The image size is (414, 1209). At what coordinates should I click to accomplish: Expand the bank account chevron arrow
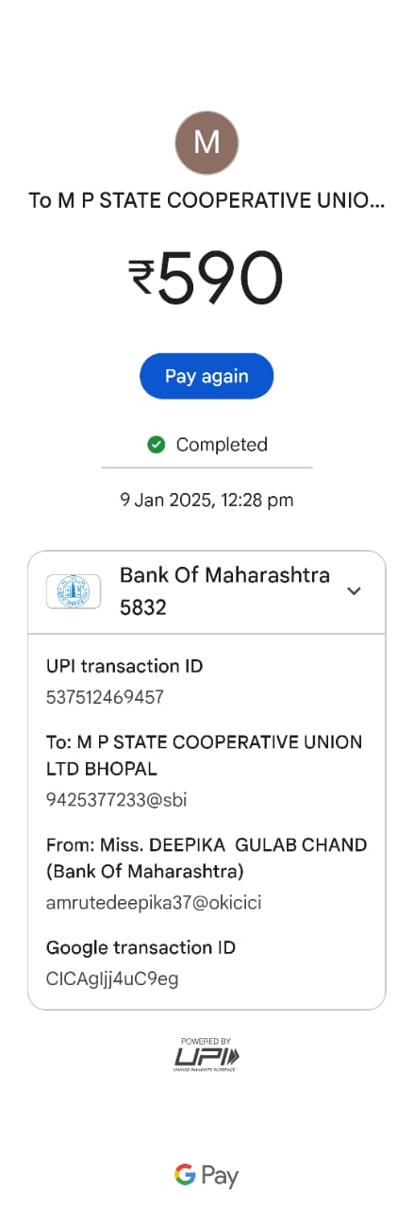(354, 591)
